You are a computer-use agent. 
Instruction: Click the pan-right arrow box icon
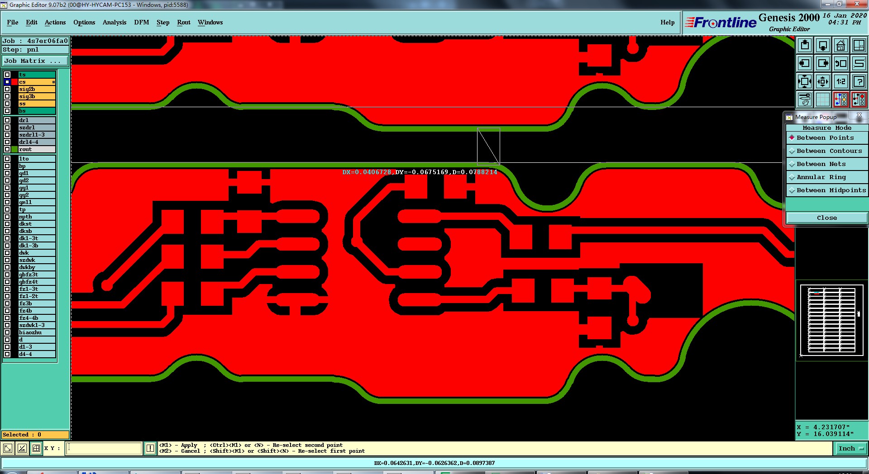click(823, 63)
